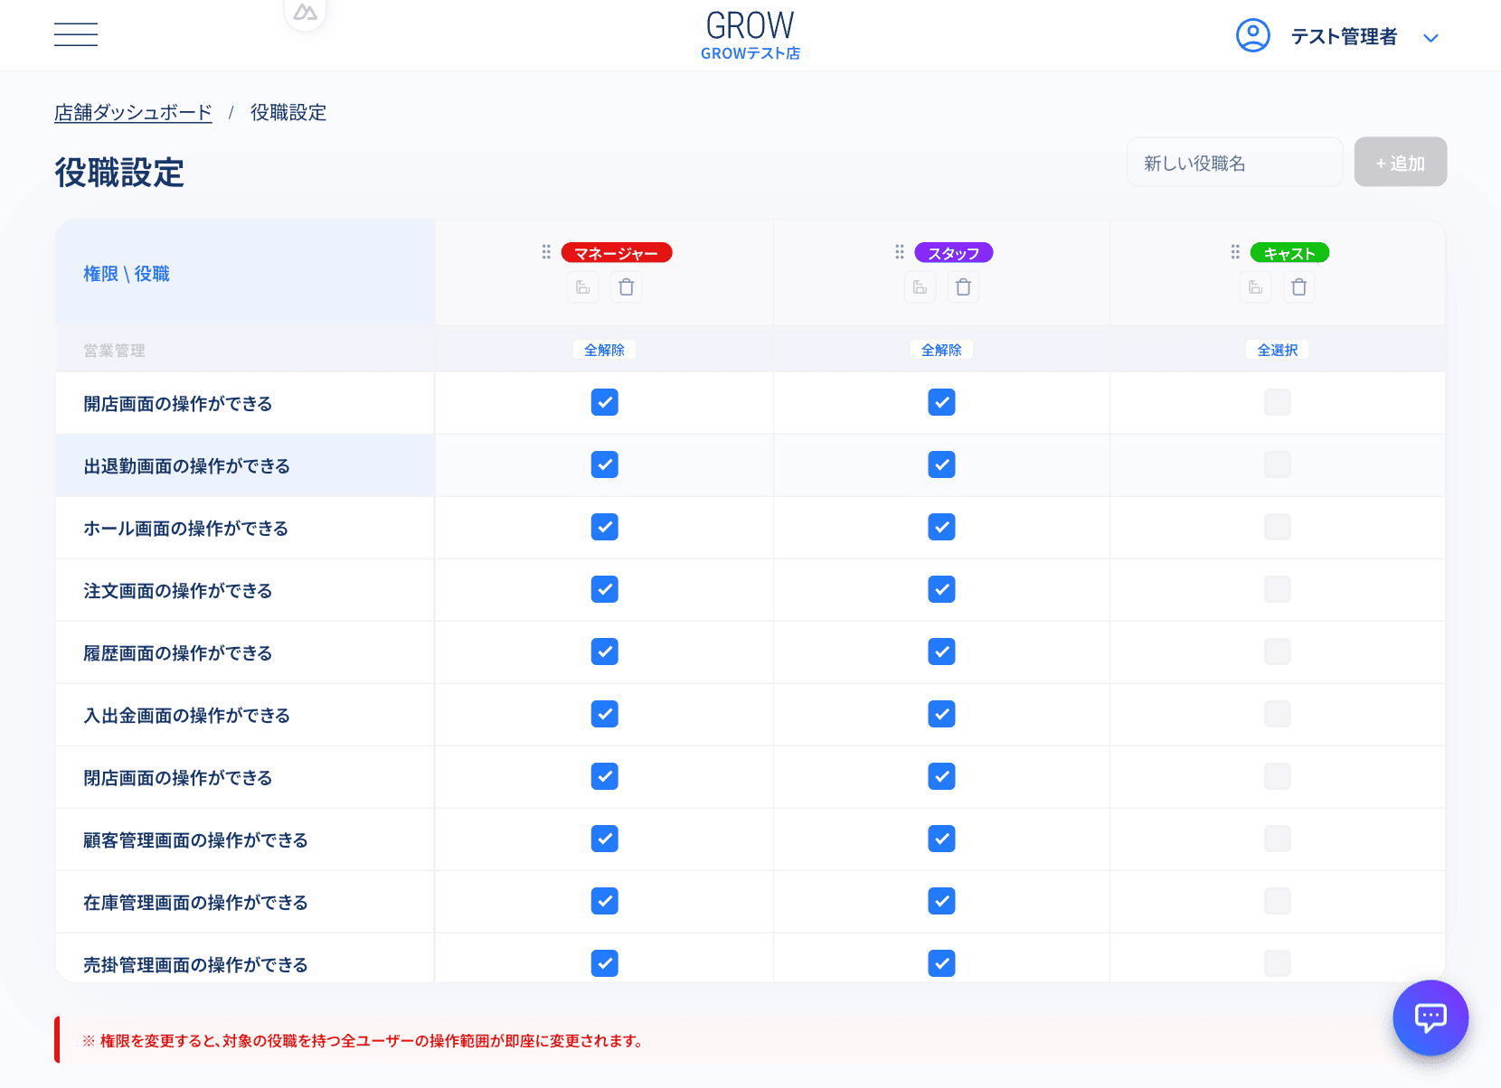Delete the マネージャー role via trash icon
Viewport: 1501px width, 1088px height.
[627, 287]
